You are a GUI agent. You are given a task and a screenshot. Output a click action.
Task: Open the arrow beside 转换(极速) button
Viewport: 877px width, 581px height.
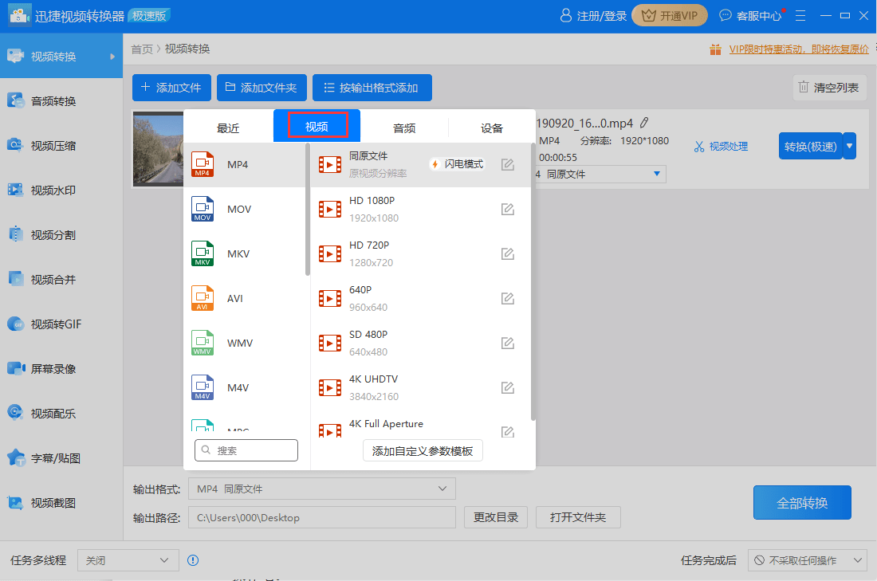tap(850, 146)
